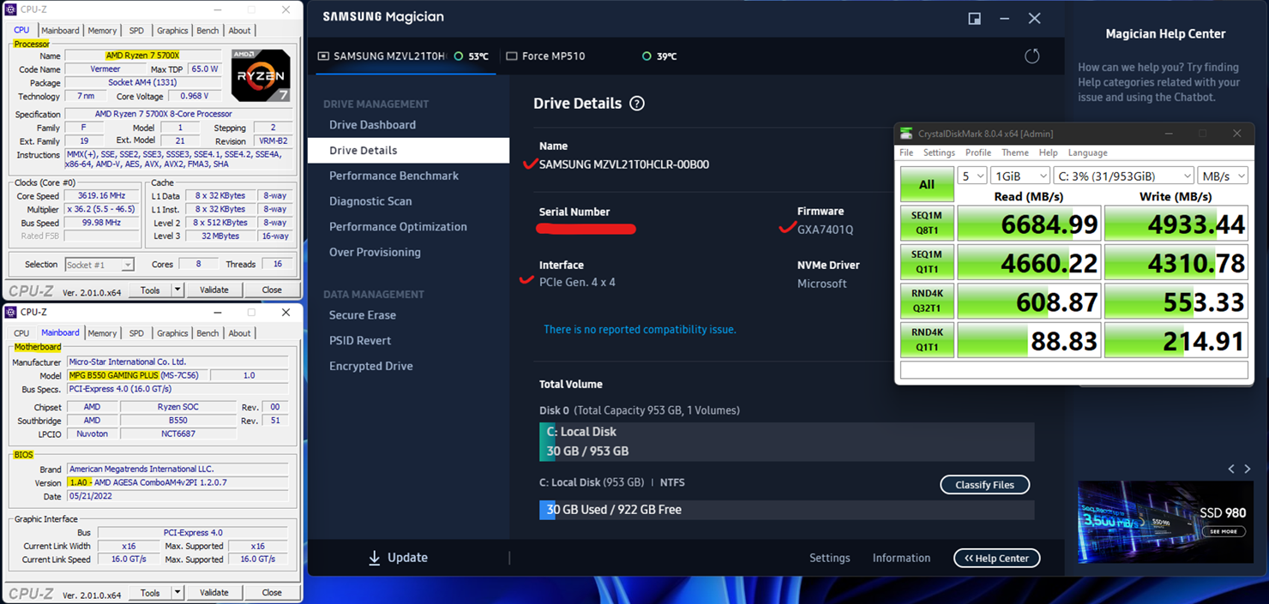
Task: Click the 30 GB Used / 922 GB Free bar
Action: click(x=786, y=510)
